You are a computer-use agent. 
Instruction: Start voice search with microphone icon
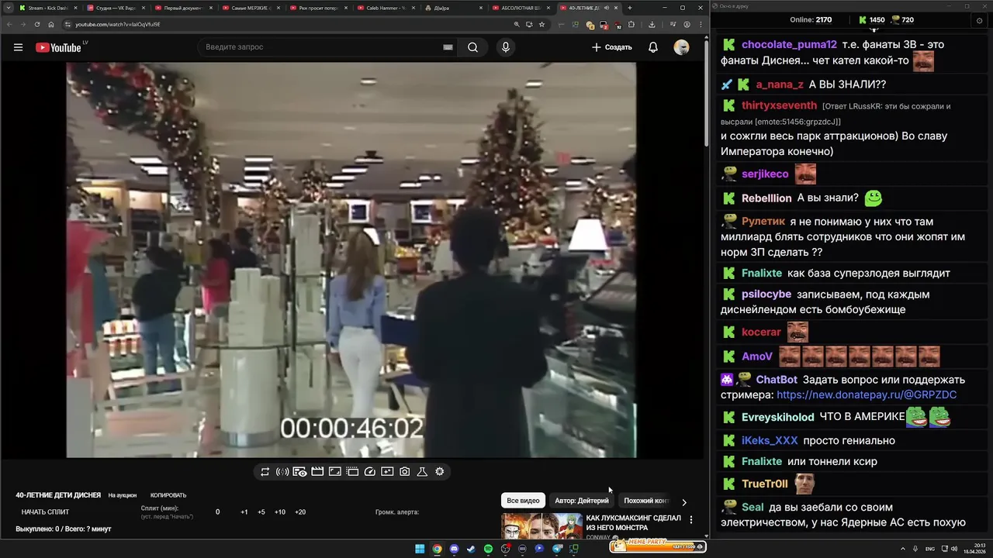506,47
